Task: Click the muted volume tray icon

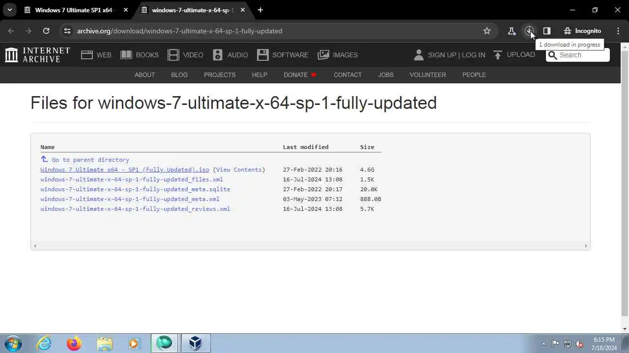Action: pyautogui.click(x=580, y=344)
